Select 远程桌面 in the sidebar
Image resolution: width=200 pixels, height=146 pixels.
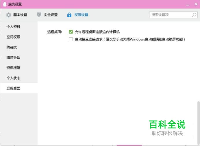pyautogui.click(x=19, y=88)
